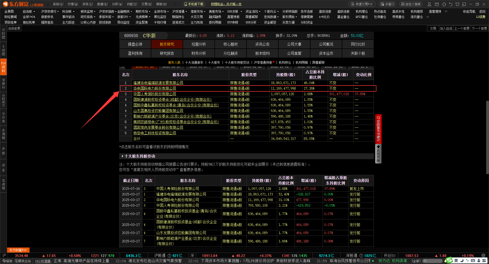
Task: Click the 东方财富 logo icon
Action: tap(5, 4)
